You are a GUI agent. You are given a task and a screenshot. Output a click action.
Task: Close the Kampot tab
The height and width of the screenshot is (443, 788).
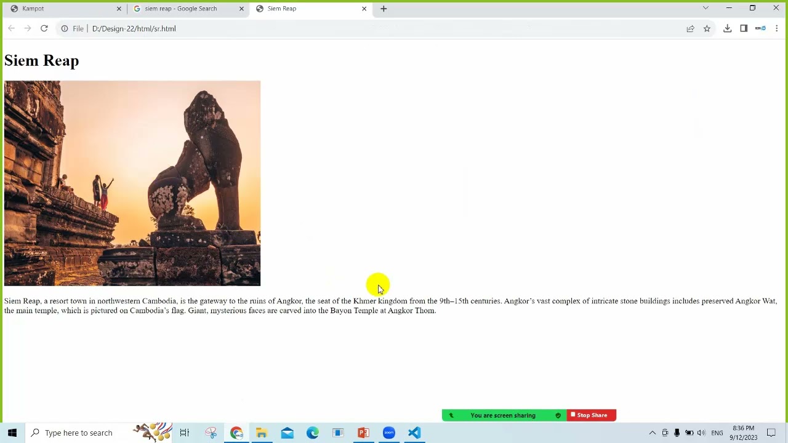click(119, 9)
